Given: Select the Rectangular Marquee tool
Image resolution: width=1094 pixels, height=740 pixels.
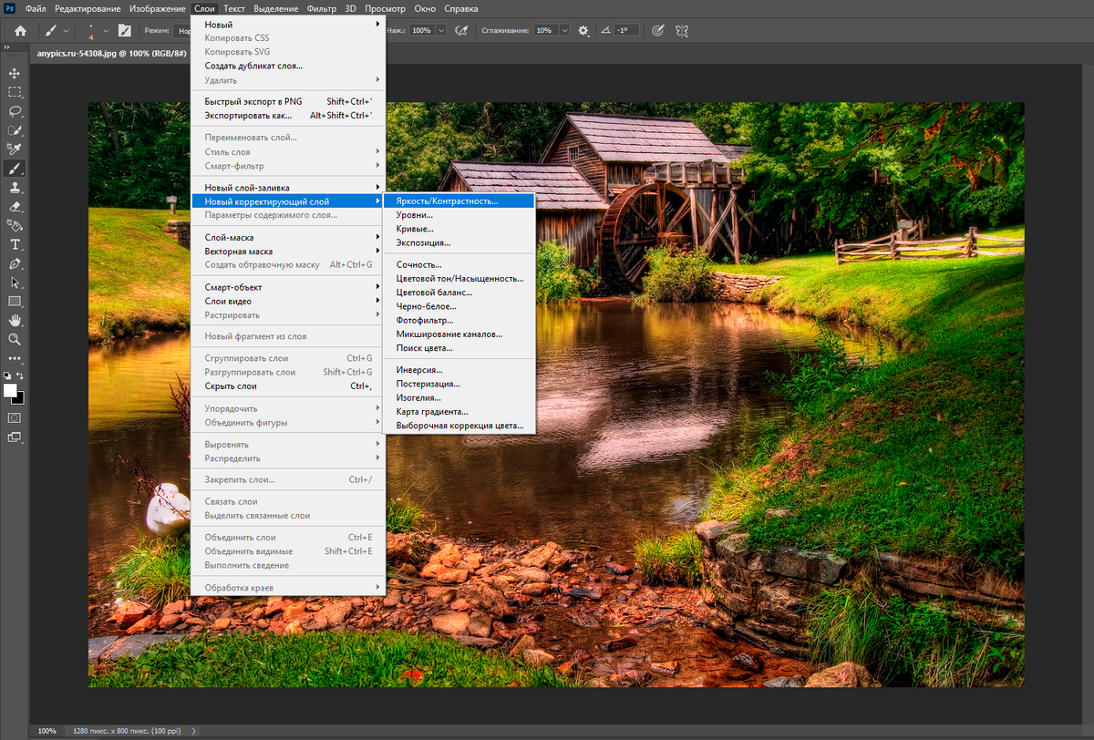Looking at the screenshot, I should coord(15,92).
